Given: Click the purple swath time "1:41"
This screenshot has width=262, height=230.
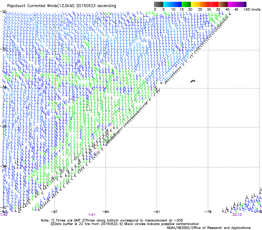Looking at the screenshot, I should click(92, 215).
